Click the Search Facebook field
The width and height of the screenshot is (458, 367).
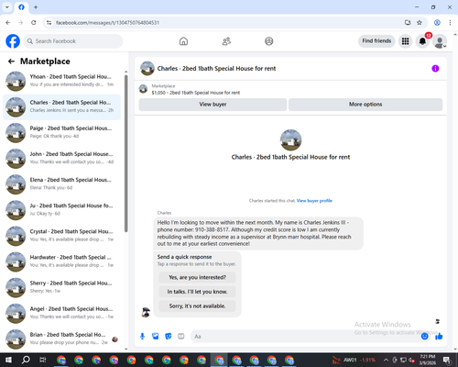[73, 41]
